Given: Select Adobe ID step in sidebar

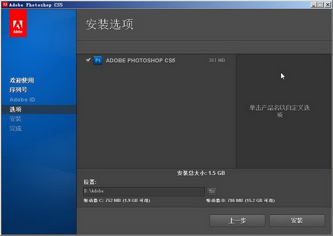Looking at the screenshot, I should pos(22,99).
